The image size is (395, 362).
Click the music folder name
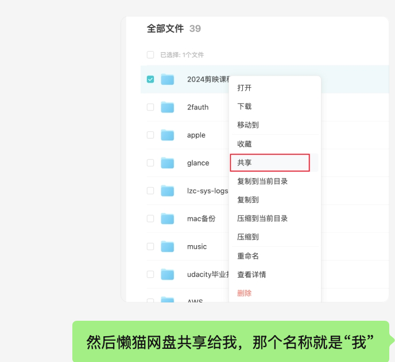(x=197, y=247)
